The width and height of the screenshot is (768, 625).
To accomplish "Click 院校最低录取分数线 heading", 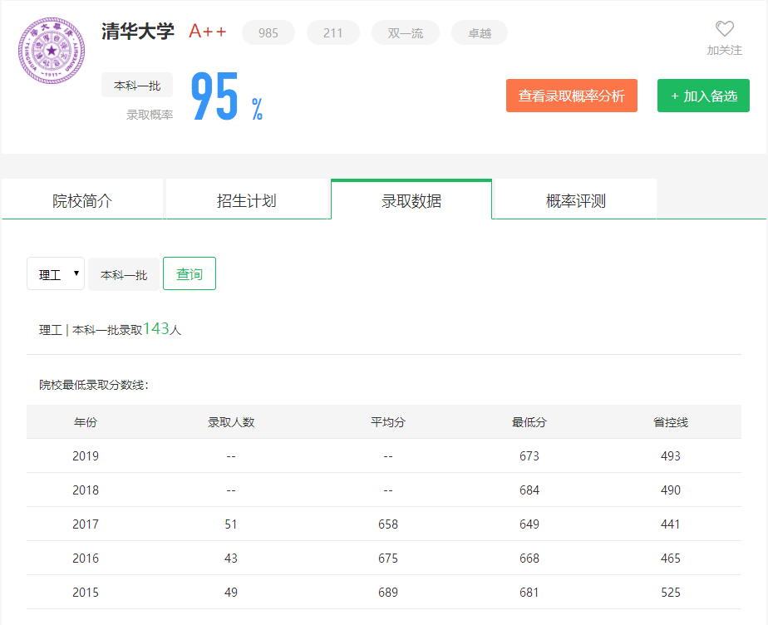I will coord(94,385).
